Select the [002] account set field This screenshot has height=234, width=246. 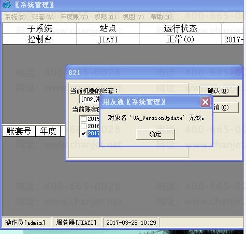90,99
